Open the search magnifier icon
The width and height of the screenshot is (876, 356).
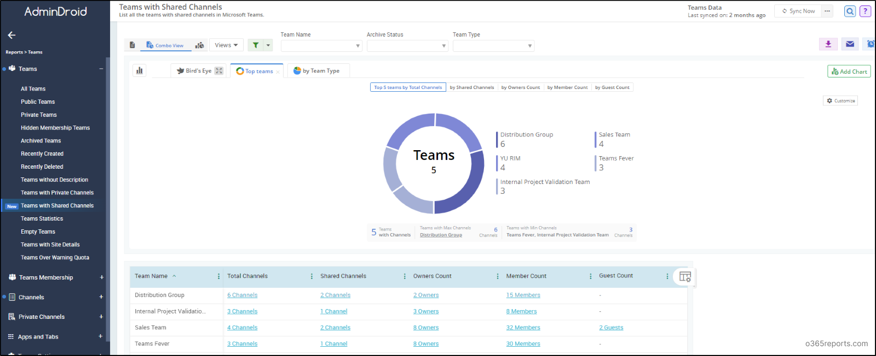pyautogui.click(x=850, y=11)
